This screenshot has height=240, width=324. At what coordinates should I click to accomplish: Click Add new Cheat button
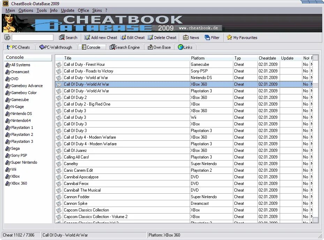pyautogui.click(x=101, y=38)
